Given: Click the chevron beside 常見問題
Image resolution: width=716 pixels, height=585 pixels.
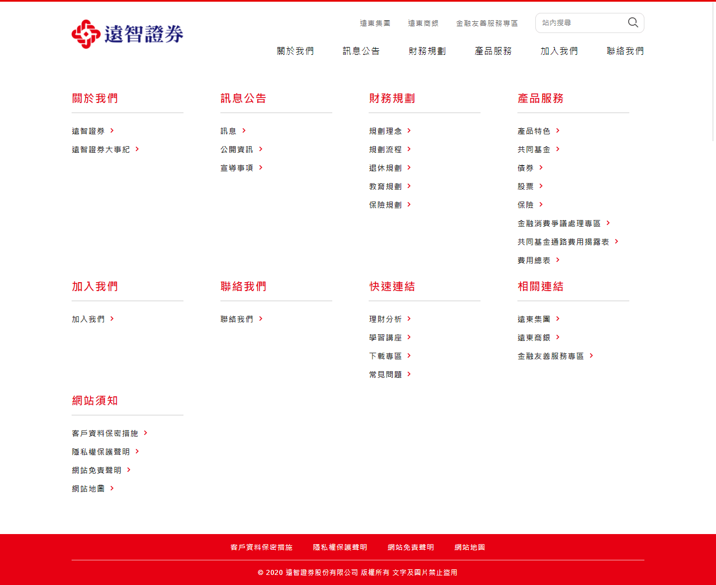Looking at the screenshot, I should (x=409, y=374).
